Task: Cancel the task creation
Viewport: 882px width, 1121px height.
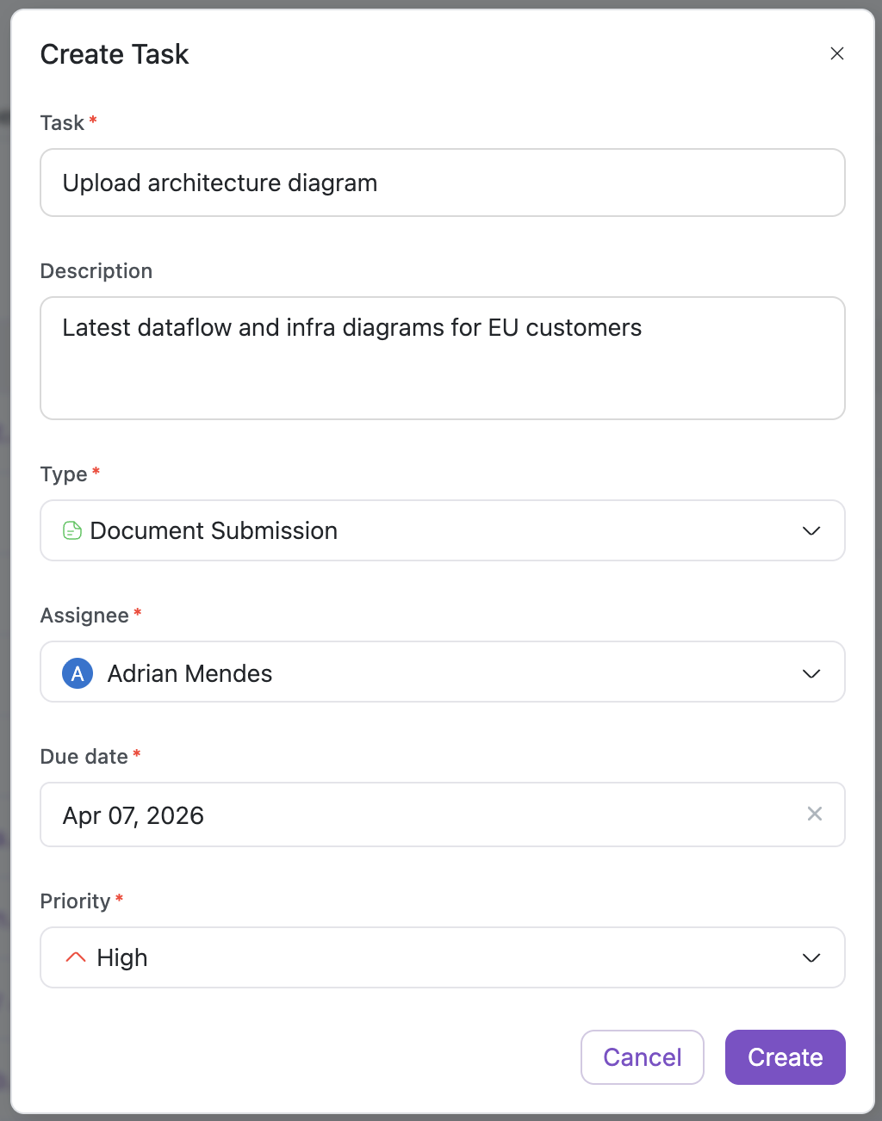Action: tap(642, 1057)
